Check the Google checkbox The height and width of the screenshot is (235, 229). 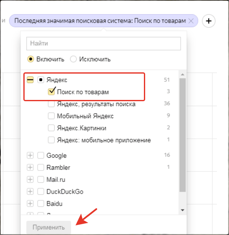click(40, 155)
